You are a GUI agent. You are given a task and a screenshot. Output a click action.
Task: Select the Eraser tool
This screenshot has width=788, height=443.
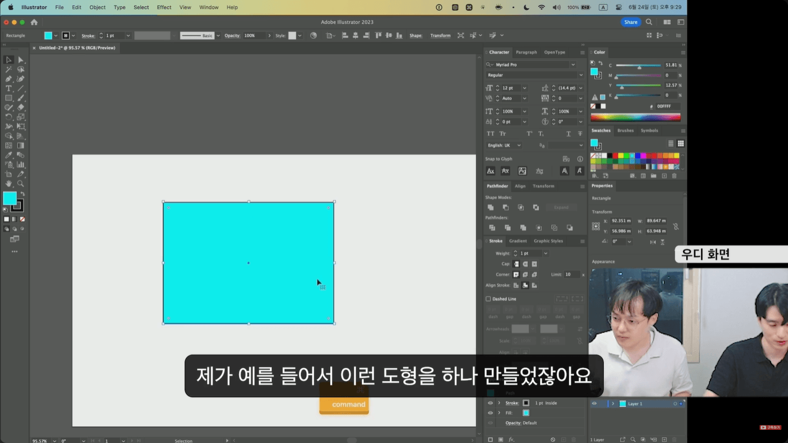tap(21, 108)
